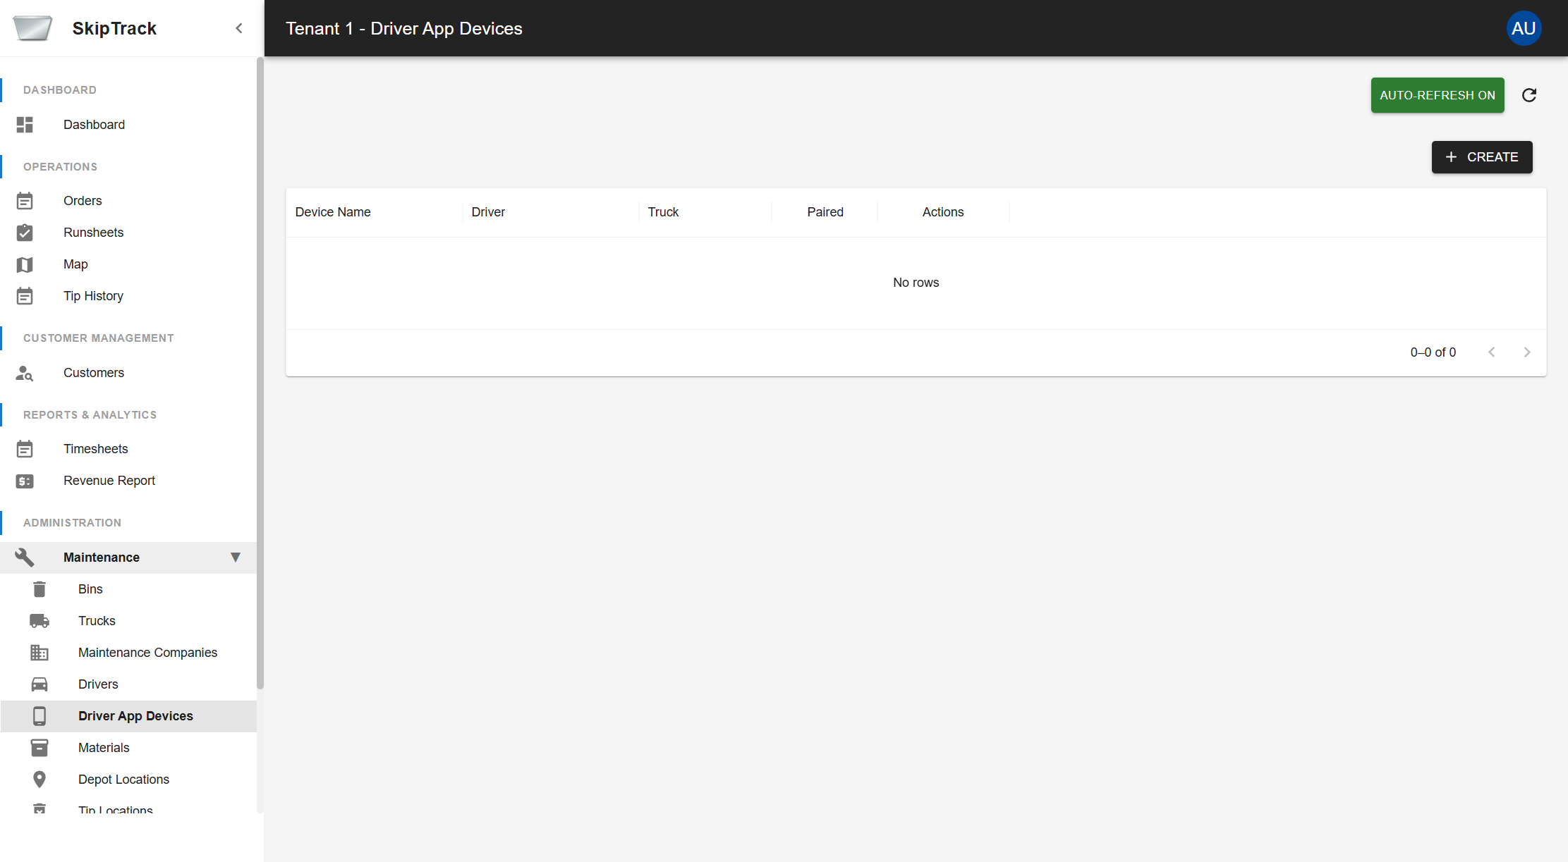Select Tip History in the sidebar
Image resolution: width=1568 pixels, height=862 pixels.
(x=93, y=296)
